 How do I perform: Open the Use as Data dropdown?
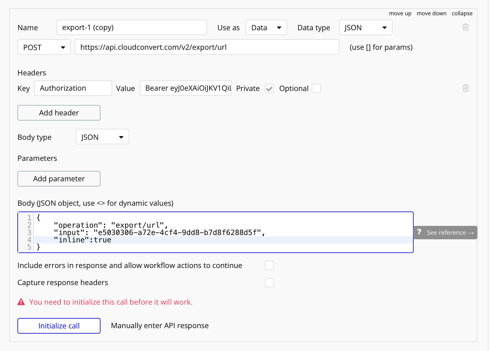266,27
